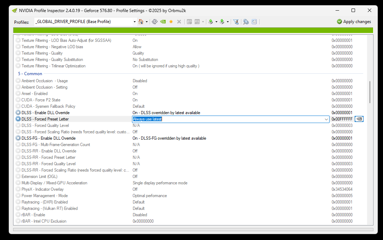Click gear icon of DLSS-RR - Forced Preset Letter
Image resolution: width=383 pixels, height=240 pixels.
(x=18, y=157)
